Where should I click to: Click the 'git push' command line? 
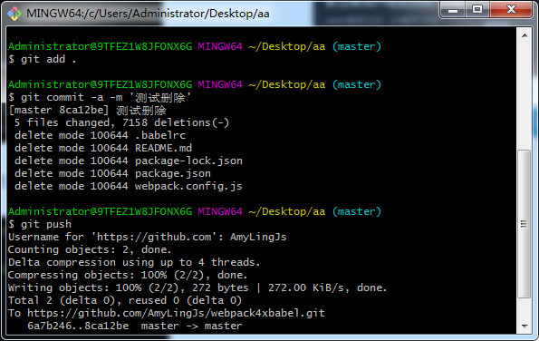(x=40, y=224)
